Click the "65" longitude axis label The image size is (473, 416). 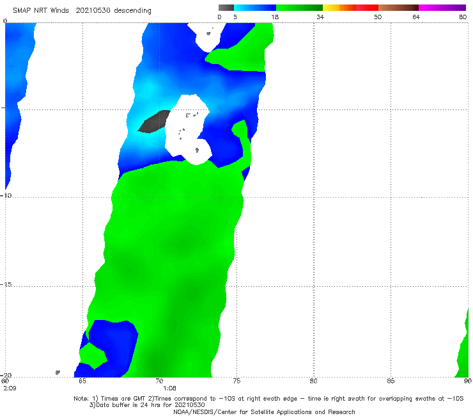[82, 381]
